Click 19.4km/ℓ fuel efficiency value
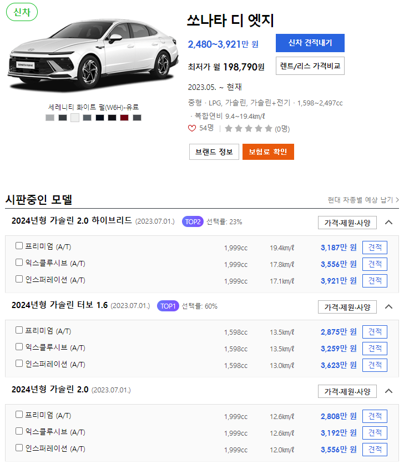The height and width of the screenshot is (464, 404). tap(282, 248)
